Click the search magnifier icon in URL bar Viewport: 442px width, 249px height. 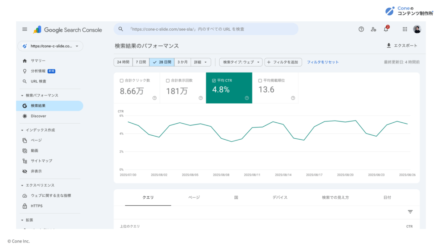tap(121, 29)
